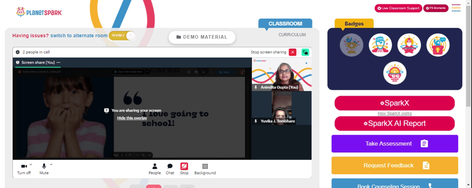472x188 pixels.
Task: Click the green screen layout icon
Action: (305, 52)
